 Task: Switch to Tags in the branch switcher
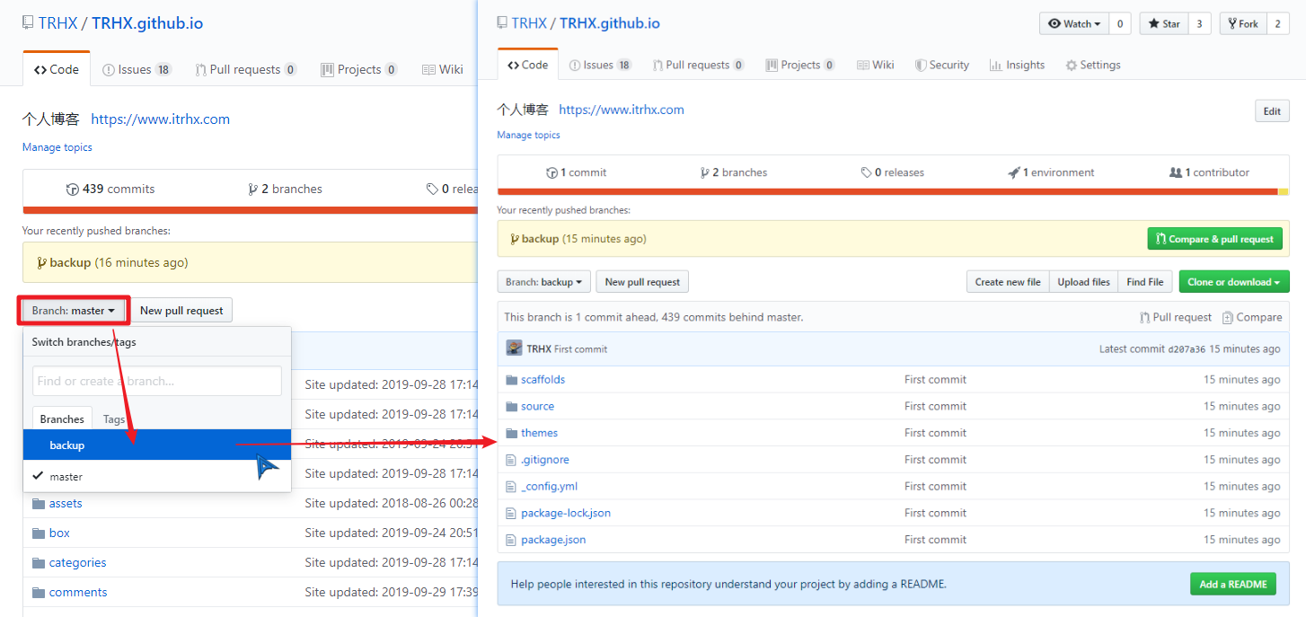pos(114,419)
